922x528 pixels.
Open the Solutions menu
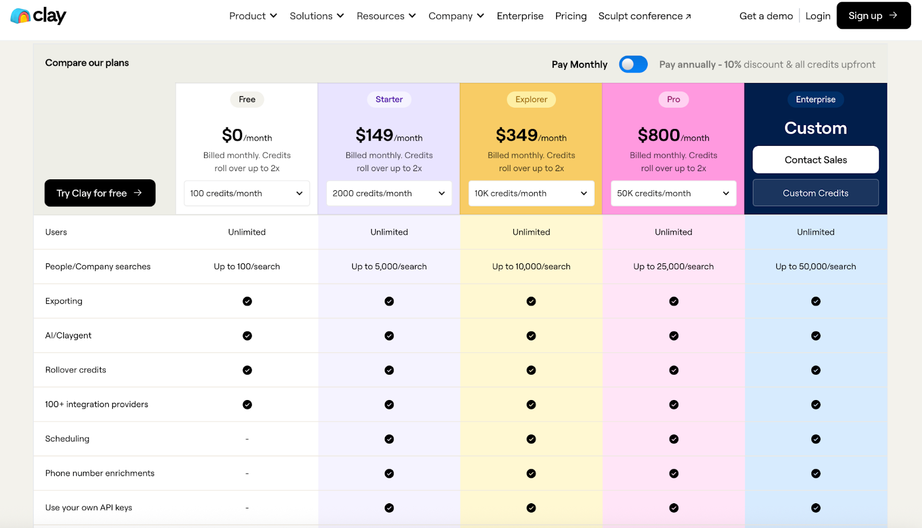pyautogui.click(x=317, y=16)
